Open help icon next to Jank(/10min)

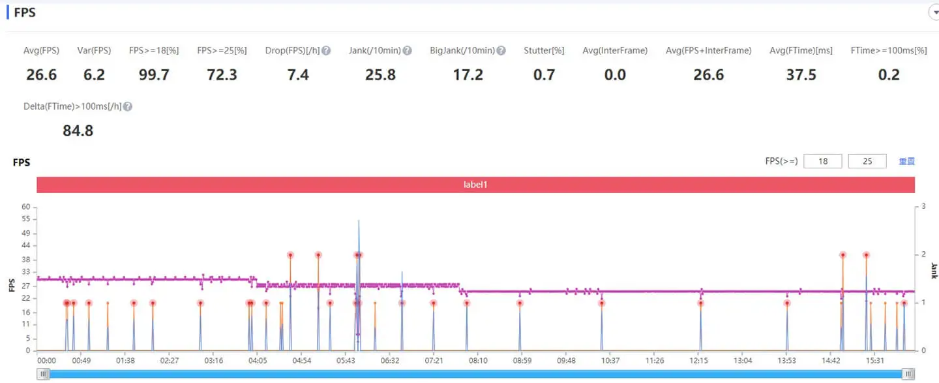pos(407,51)
